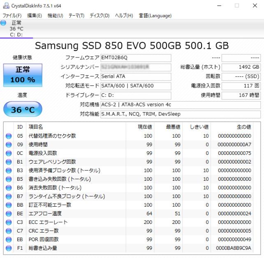Click status orb for attribute B6

click(x=9, y=188)
